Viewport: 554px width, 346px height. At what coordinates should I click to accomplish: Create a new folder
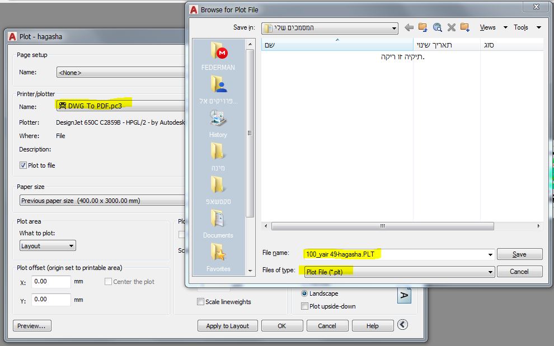pyautogui.click(x=465, y=27)
